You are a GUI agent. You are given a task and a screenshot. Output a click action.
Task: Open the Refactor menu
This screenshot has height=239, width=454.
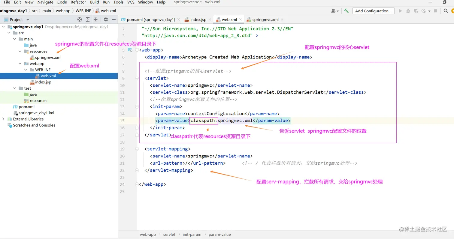point(78,2)
